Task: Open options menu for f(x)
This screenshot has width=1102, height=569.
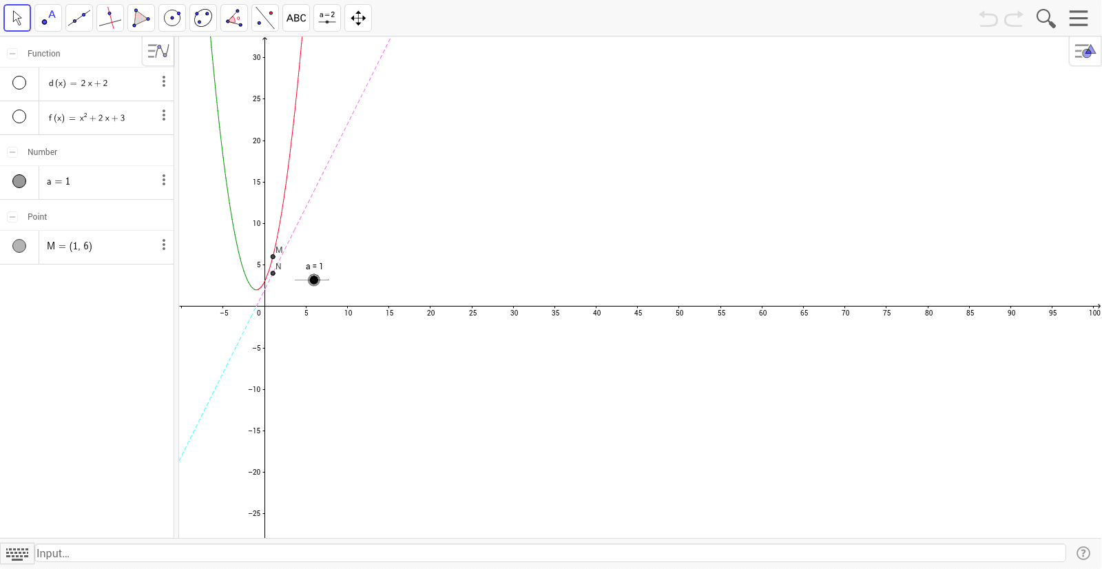Action: 164,115
